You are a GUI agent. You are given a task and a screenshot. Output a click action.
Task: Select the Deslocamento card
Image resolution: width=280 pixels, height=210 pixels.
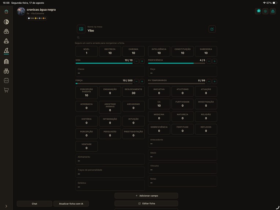pos(133,91)
